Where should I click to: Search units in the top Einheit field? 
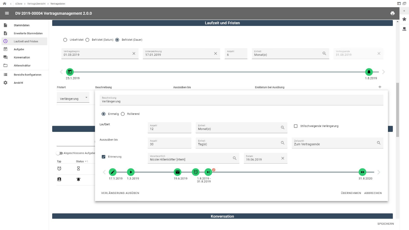click(324, 53)
